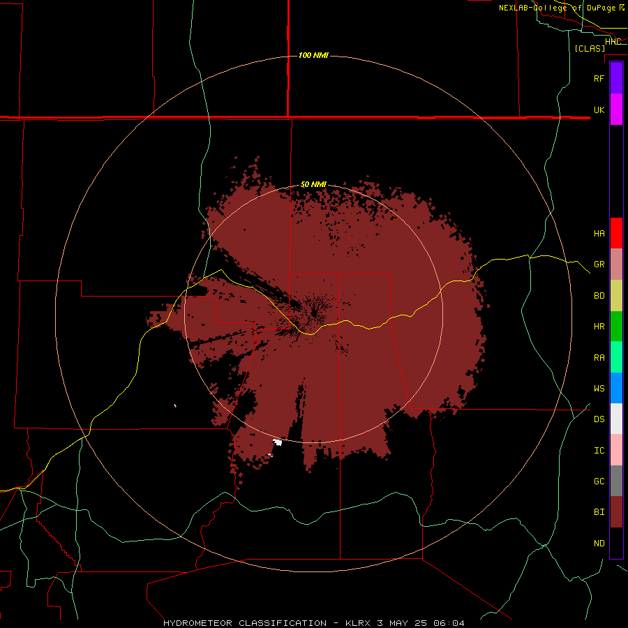Viewport: 628px width, 628px height.
Task: Click the HHC product label
Action: coord(613,42)
